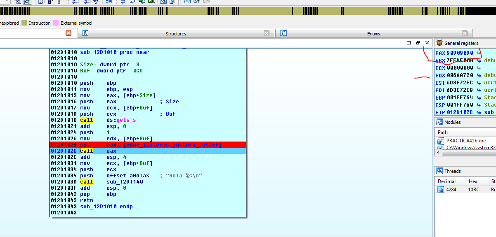Click the bug icon of General registers
Screen dimensions: 496x237
pos(439,43)
